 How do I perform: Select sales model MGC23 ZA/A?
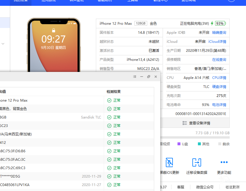148,69
